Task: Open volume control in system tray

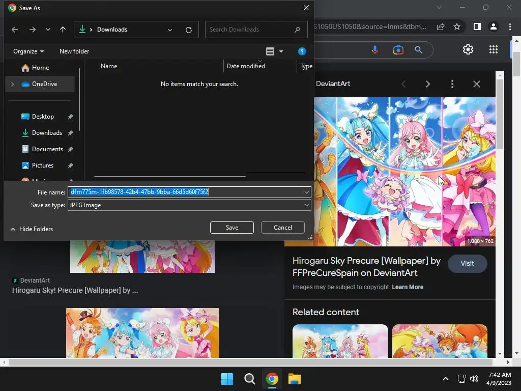Action: click(x=474, y=379)
